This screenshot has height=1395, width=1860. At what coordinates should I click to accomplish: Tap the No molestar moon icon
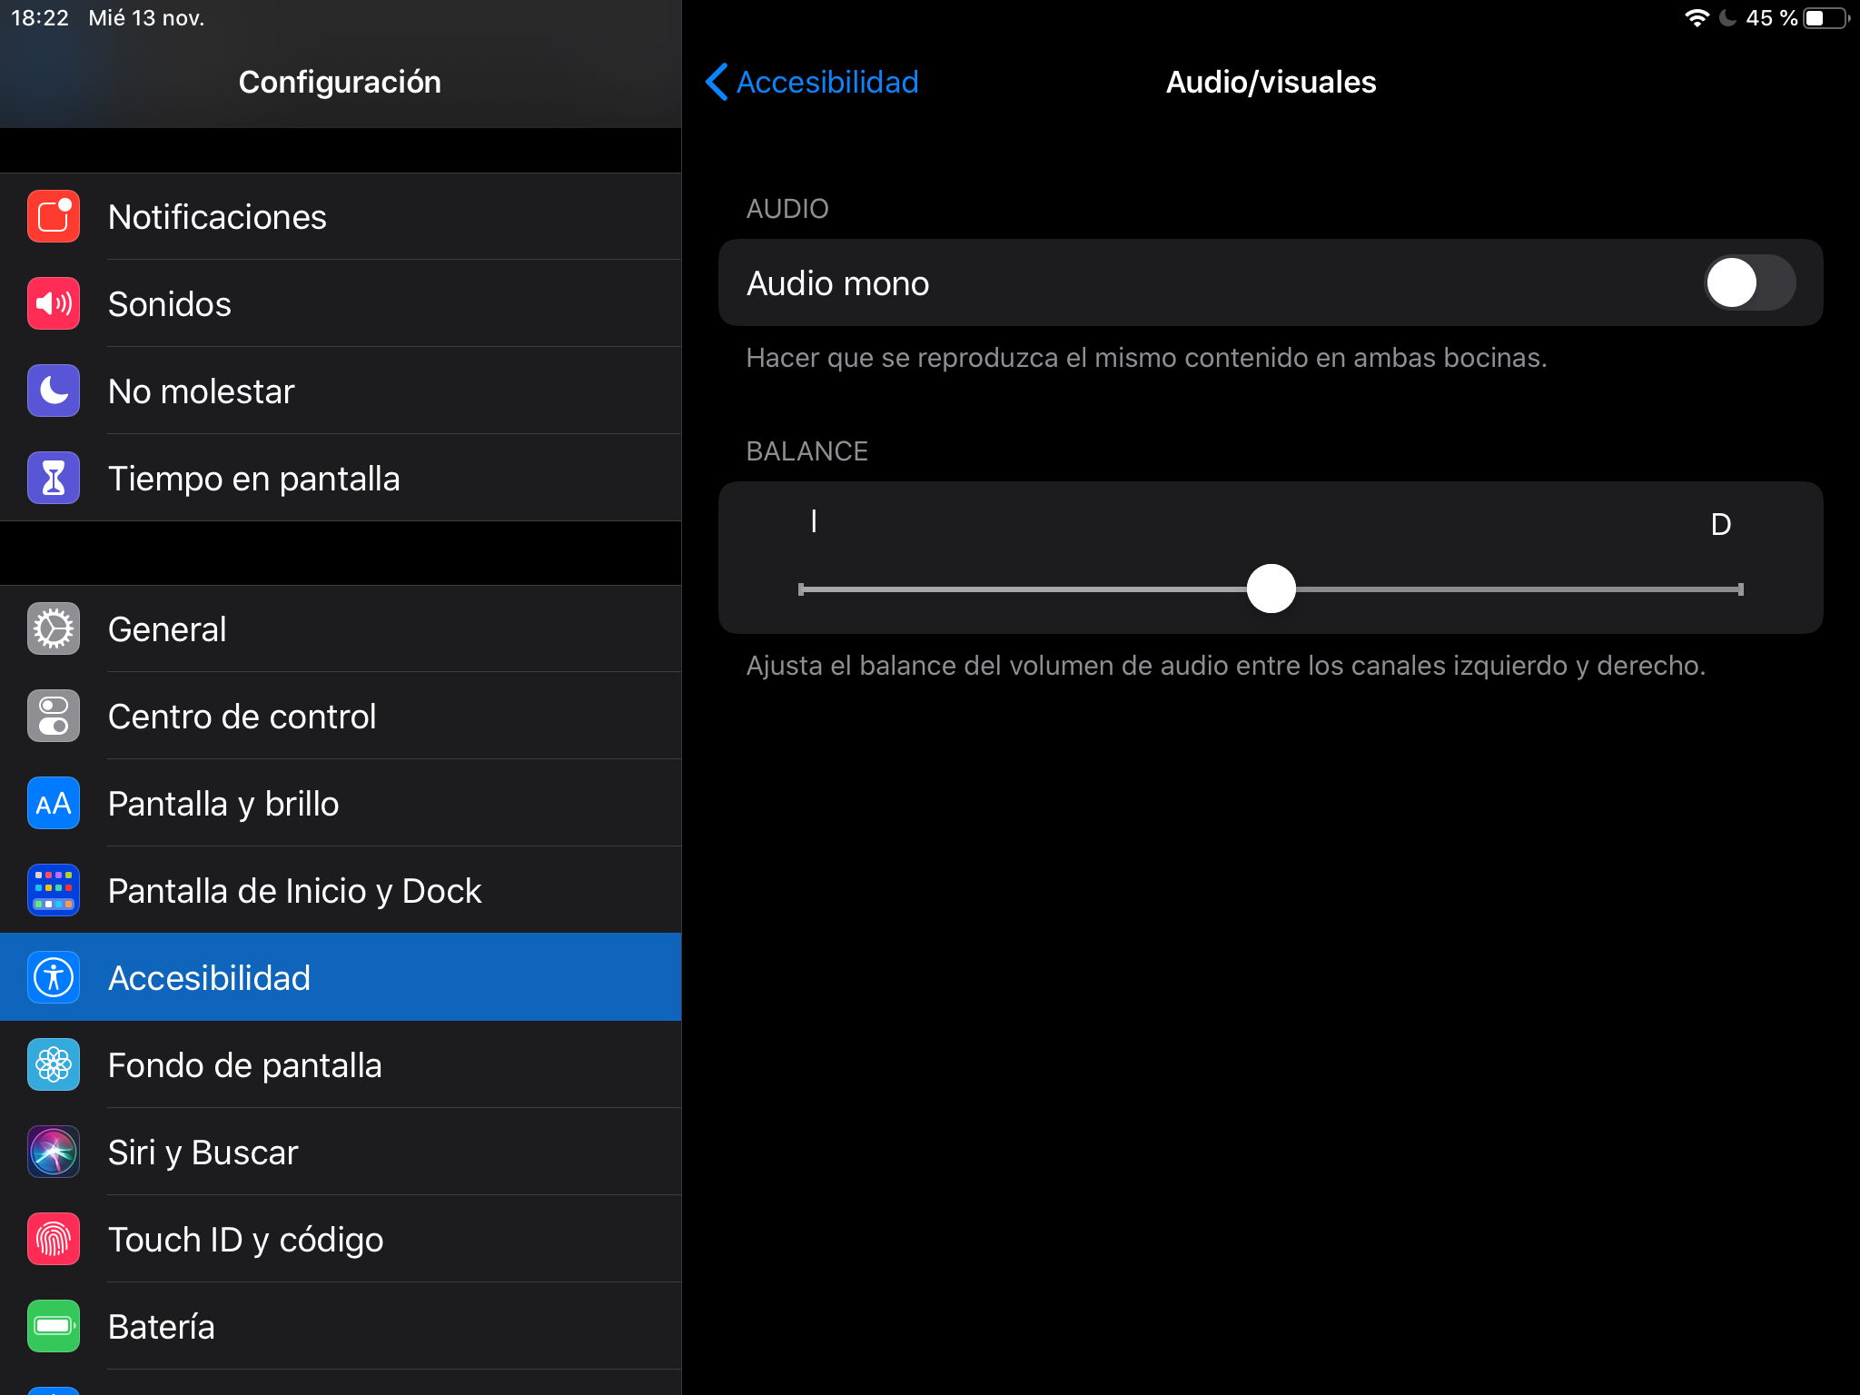coord(54,391)
